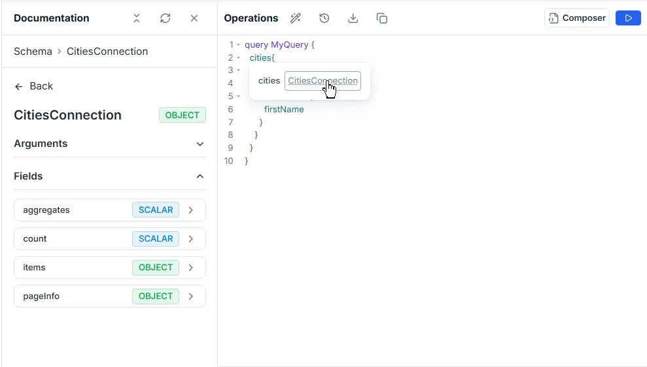The image size is (647, 367).
Task: Open the Composer
Action: click(x=577, y=18)
